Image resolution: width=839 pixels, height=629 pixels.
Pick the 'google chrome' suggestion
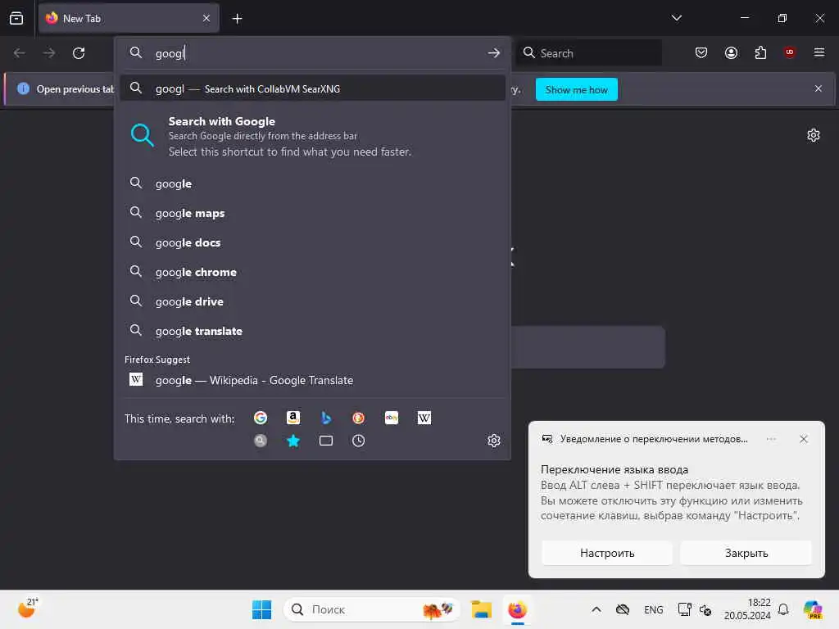[312, 272]
